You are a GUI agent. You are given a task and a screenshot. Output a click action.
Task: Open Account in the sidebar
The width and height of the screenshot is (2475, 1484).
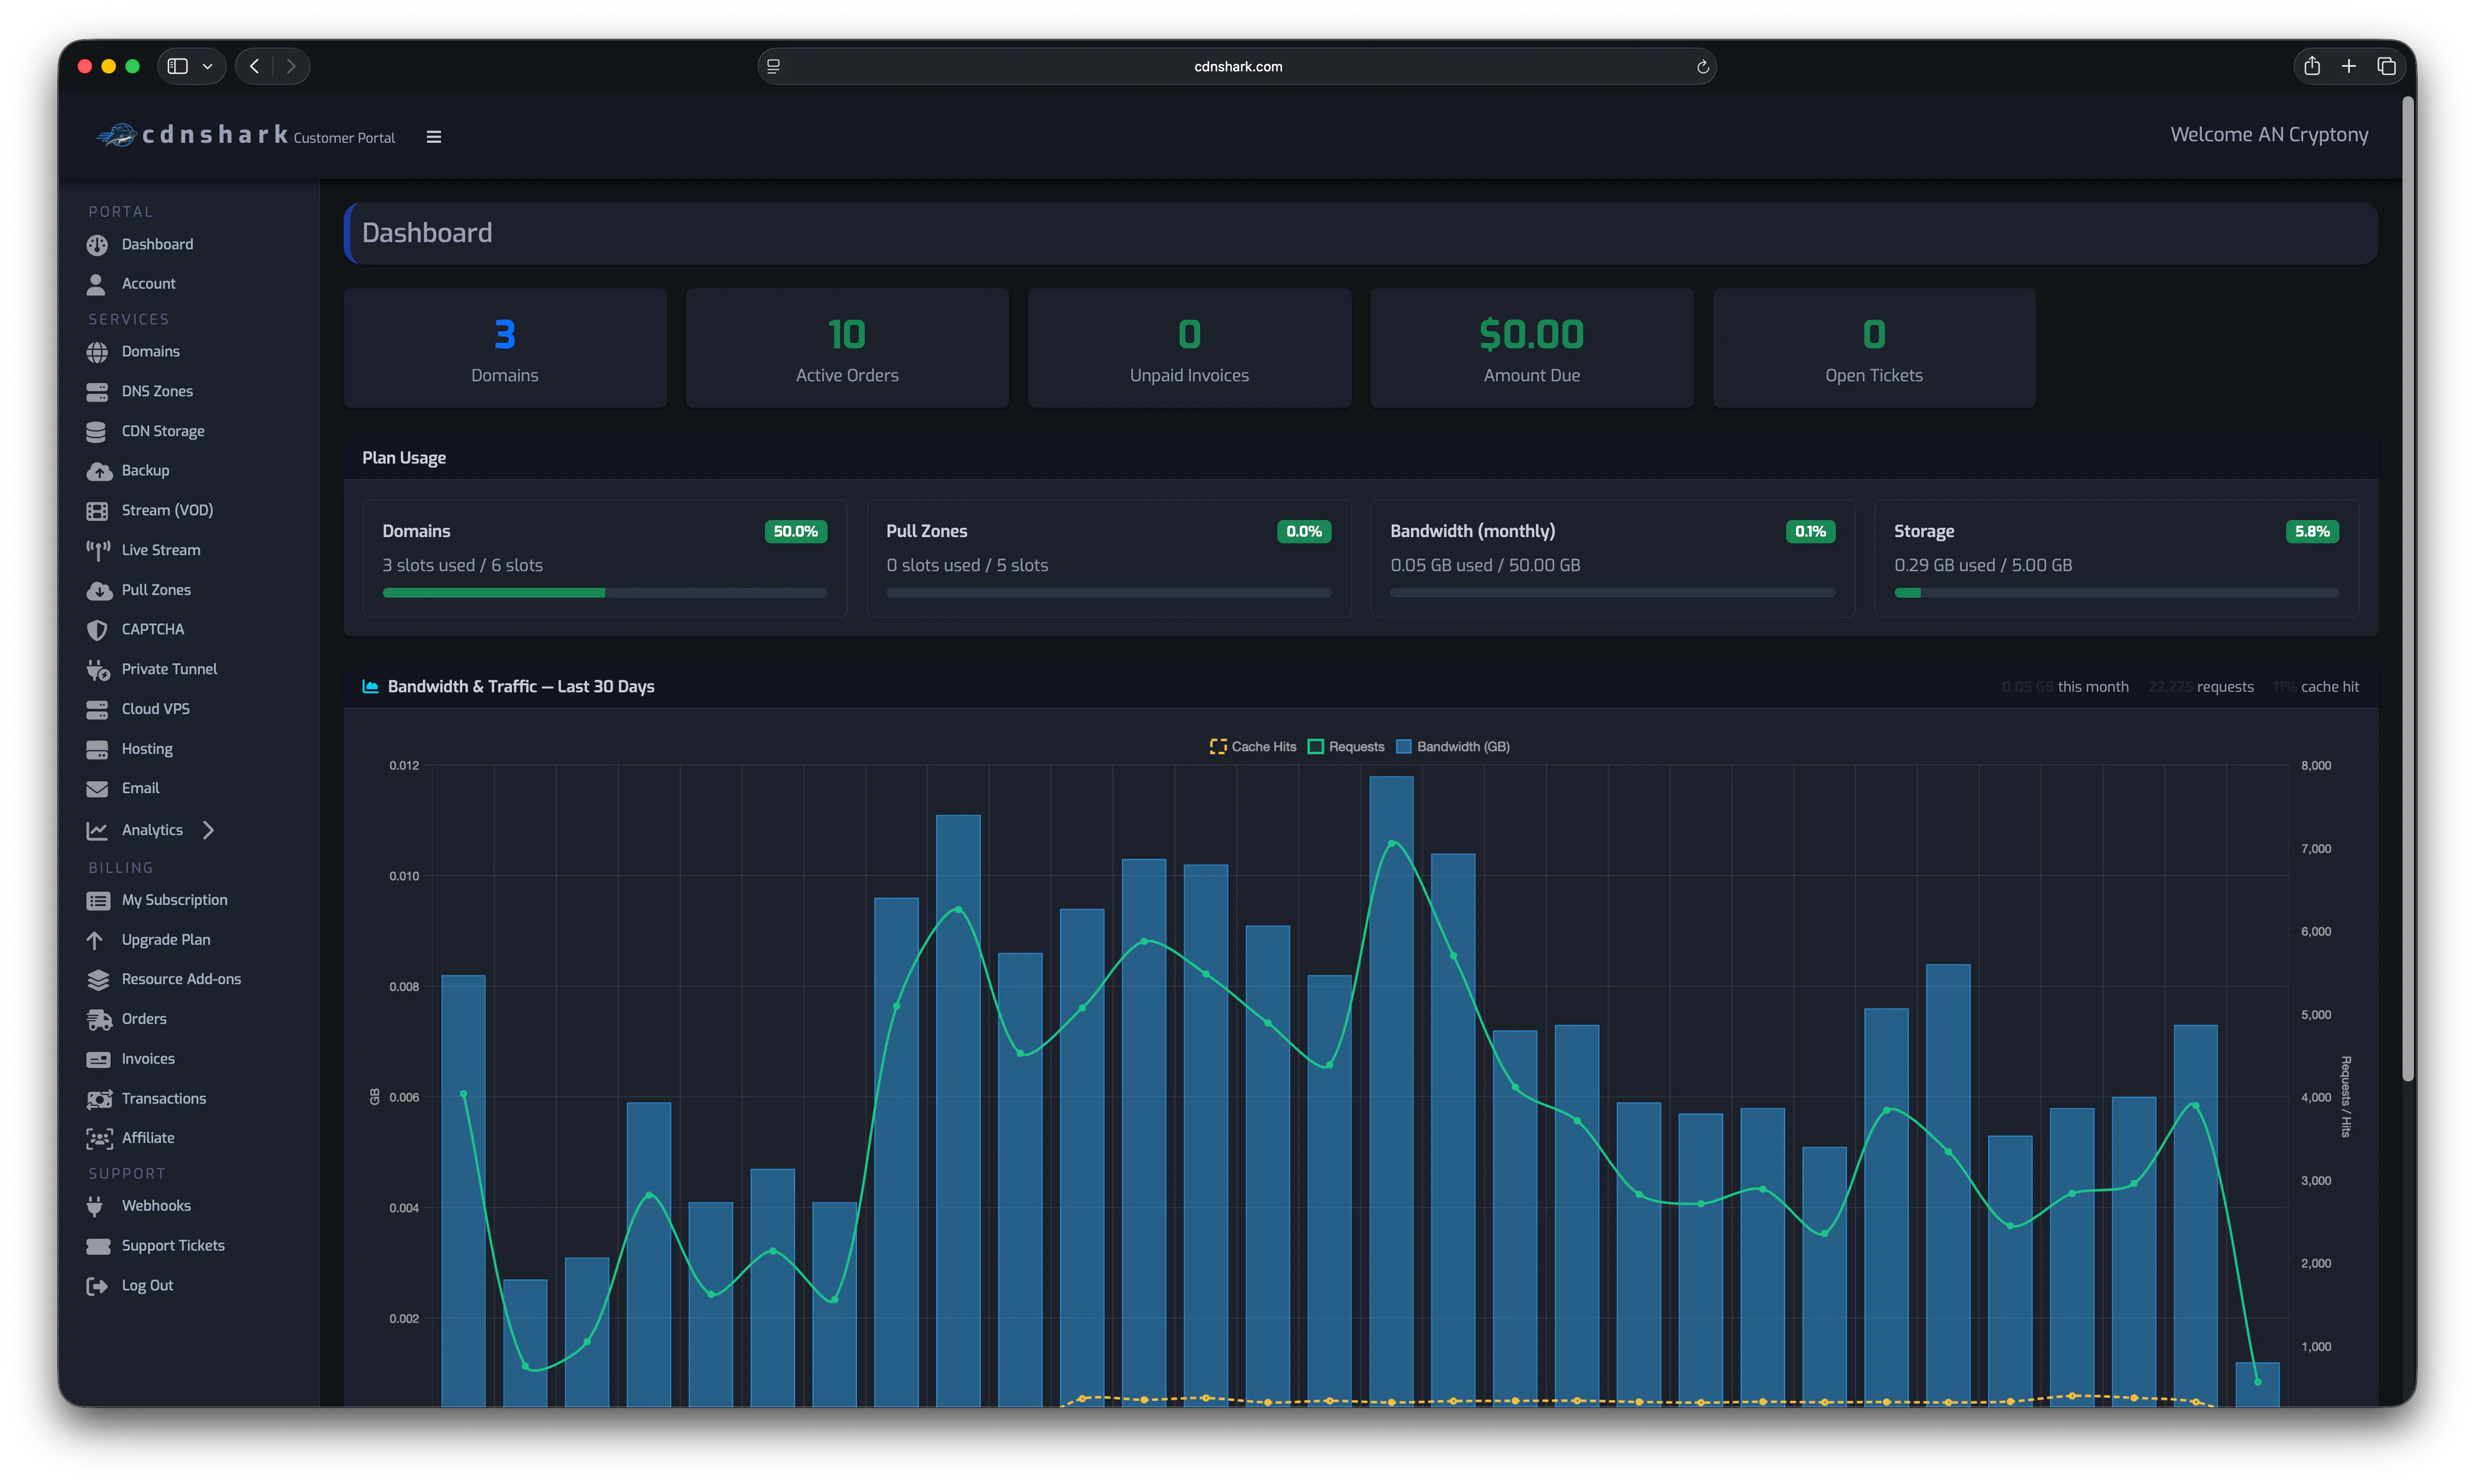point(148,284)
